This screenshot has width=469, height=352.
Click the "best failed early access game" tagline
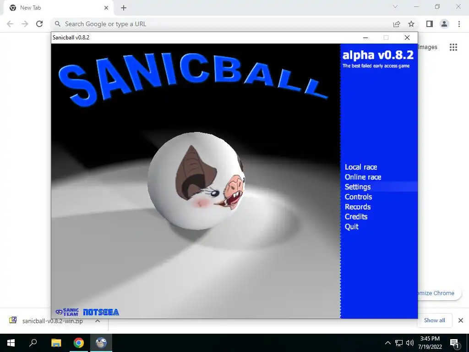[x=376, y=66]
